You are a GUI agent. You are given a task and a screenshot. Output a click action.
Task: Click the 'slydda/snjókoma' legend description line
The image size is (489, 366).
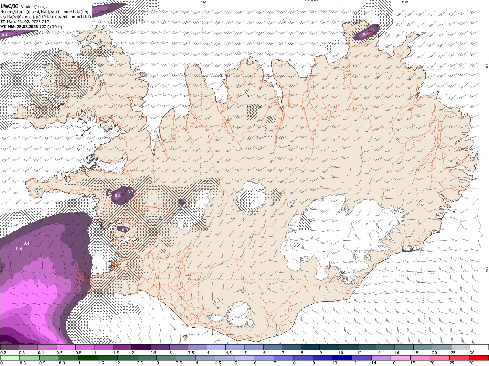(45, 16)
